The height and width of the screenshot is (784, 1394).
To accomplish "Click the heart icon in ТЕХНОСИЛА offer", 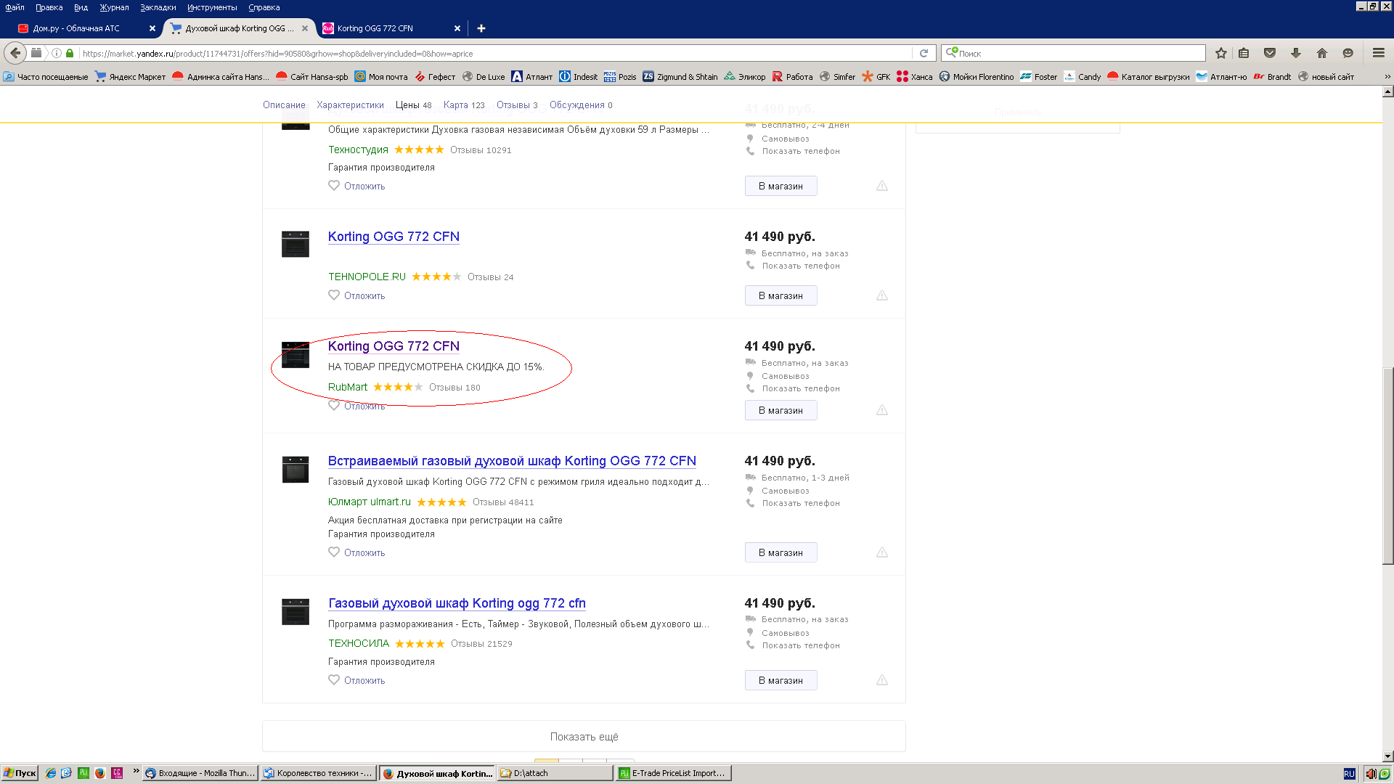I will 334,679.
